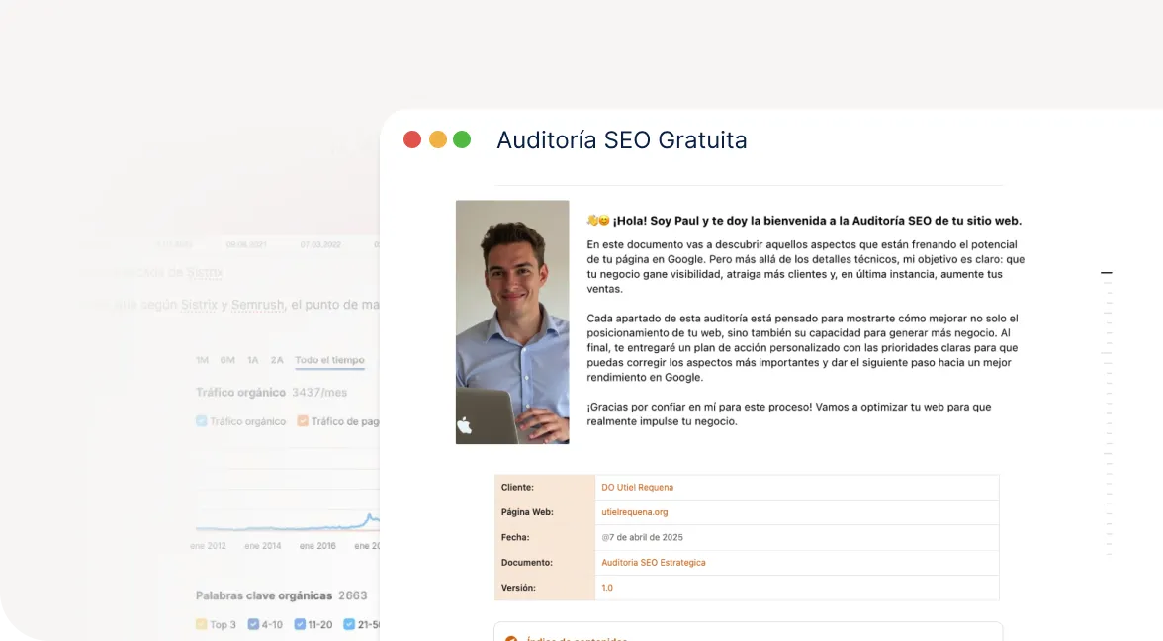Uncheck the Top 3 keywords checkbox
This screenshot has width=1163, height=641.
coord(202,625)
